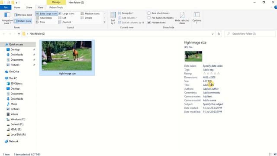Open pinned Desktop under Quick access
Image resolution: width=277 pixels, height=156 pixels.
pos(15,49)
